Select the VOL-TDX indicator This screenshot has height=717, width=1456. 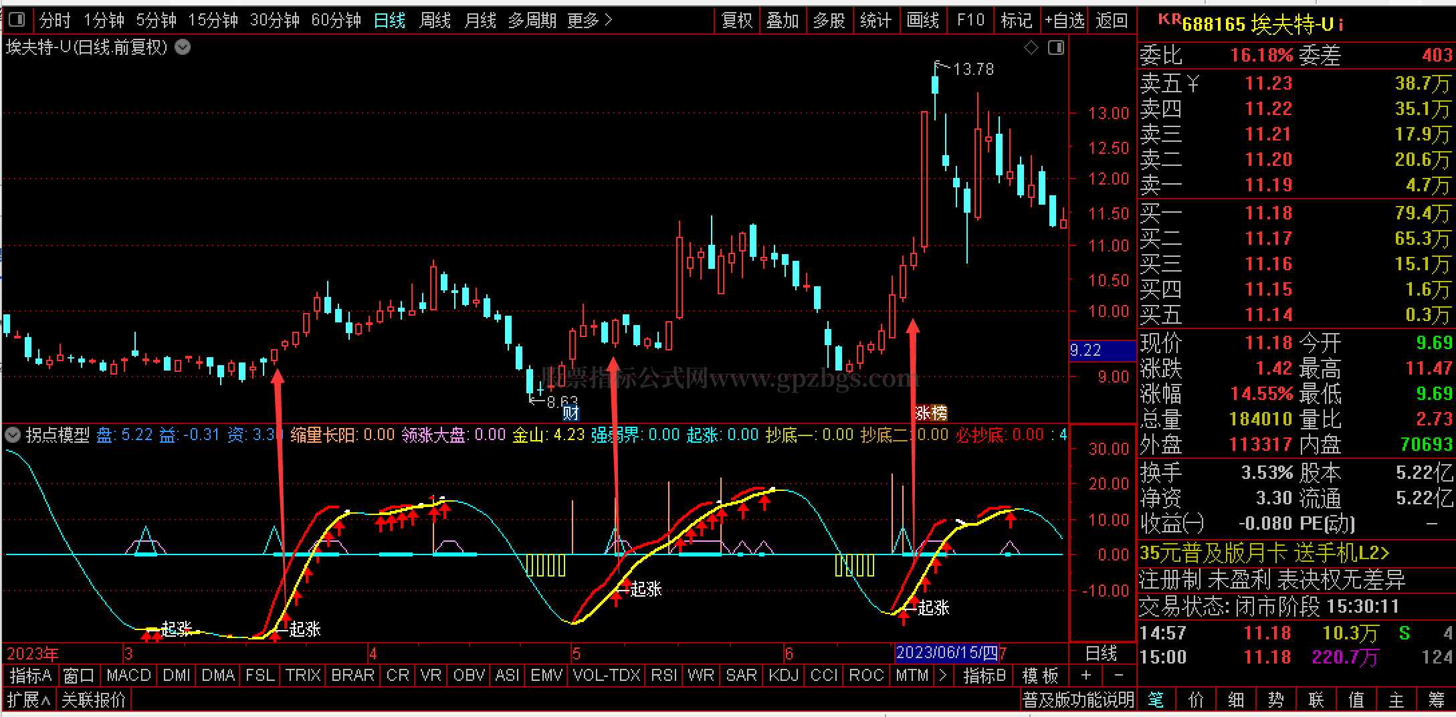[x=607, y=676]
